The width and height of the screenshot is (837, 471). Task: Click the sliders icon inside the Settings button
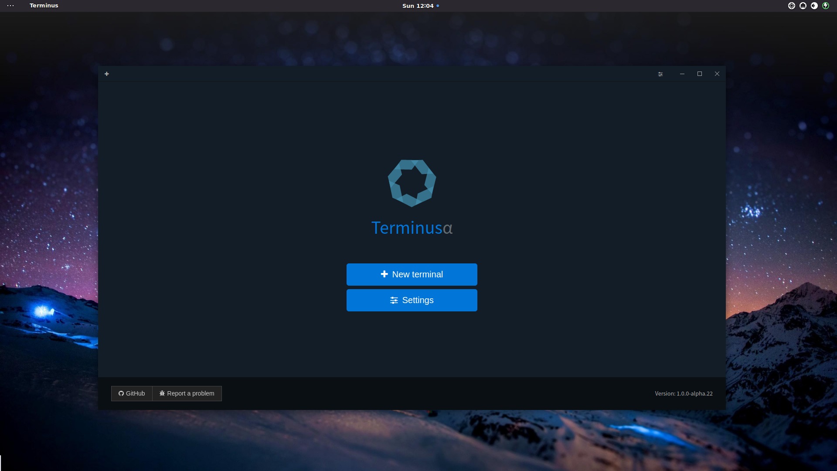394,300
